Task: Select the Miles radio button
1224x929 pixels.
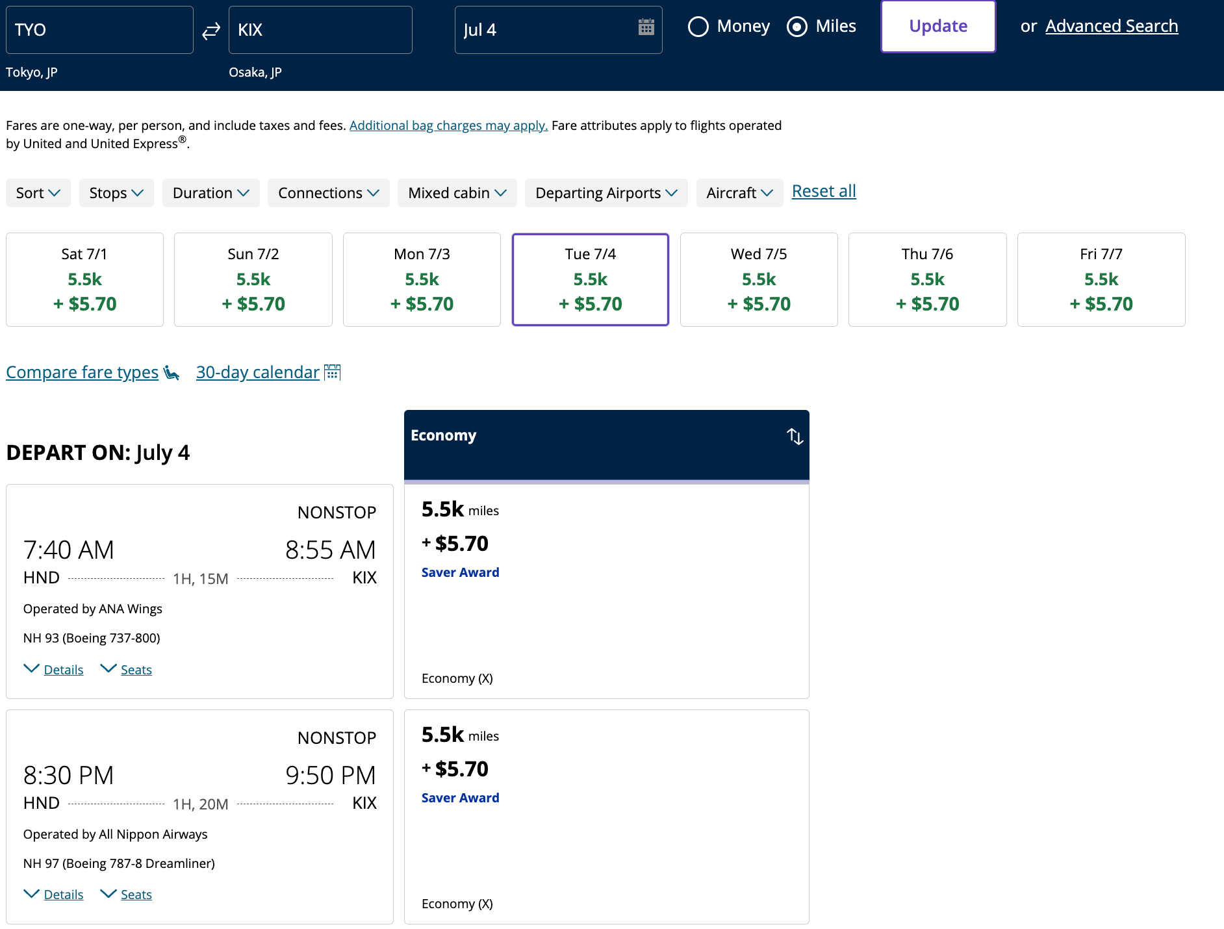Action: pyautogui.click(x=797, y=27)
